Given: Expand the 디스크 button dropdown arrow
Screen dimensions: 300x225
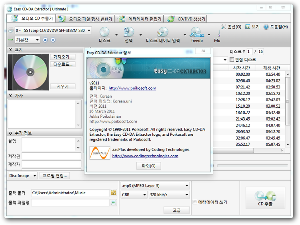Looking at the screenshot, I should click(116, 35).
